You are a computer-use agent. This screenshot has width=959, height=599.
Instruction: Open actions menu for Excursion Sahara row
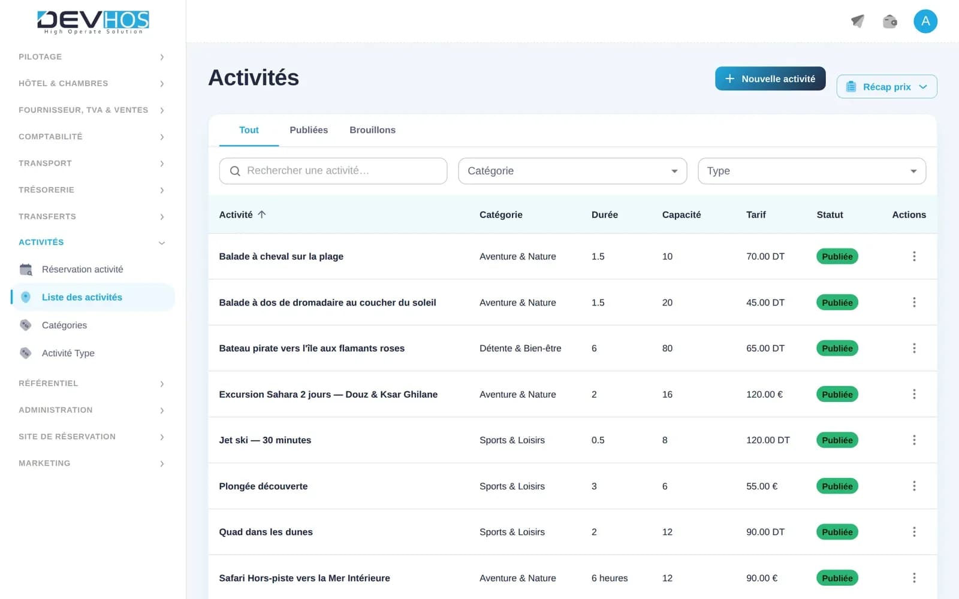tap(914, 394)
